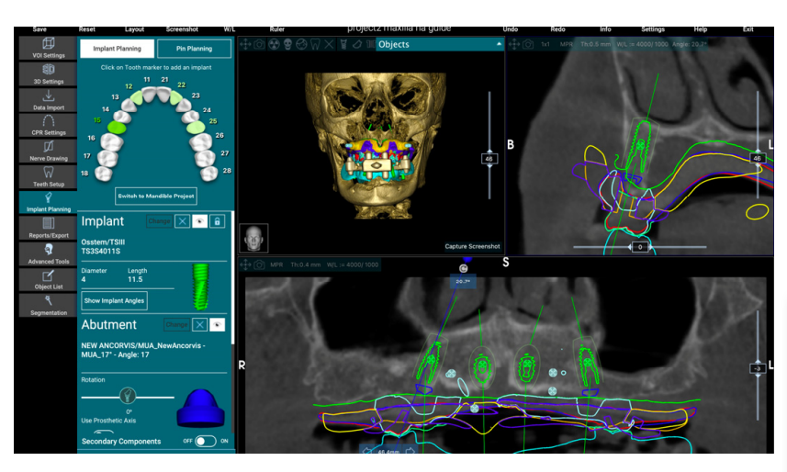Click Switch to Mandible Project
Viewport: 787px width, 472px height.
(x=155, y=196)
